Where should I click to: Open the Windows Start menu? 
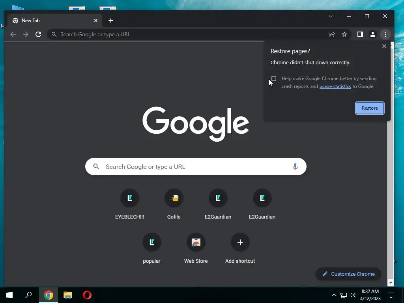click(9, 295)
